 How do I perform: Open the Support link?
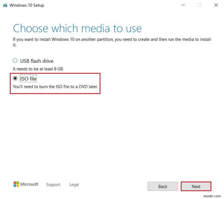(x=53, y=185)
